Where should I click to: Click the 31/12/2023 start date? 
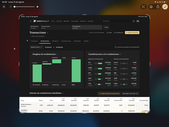tap(48, 47)
